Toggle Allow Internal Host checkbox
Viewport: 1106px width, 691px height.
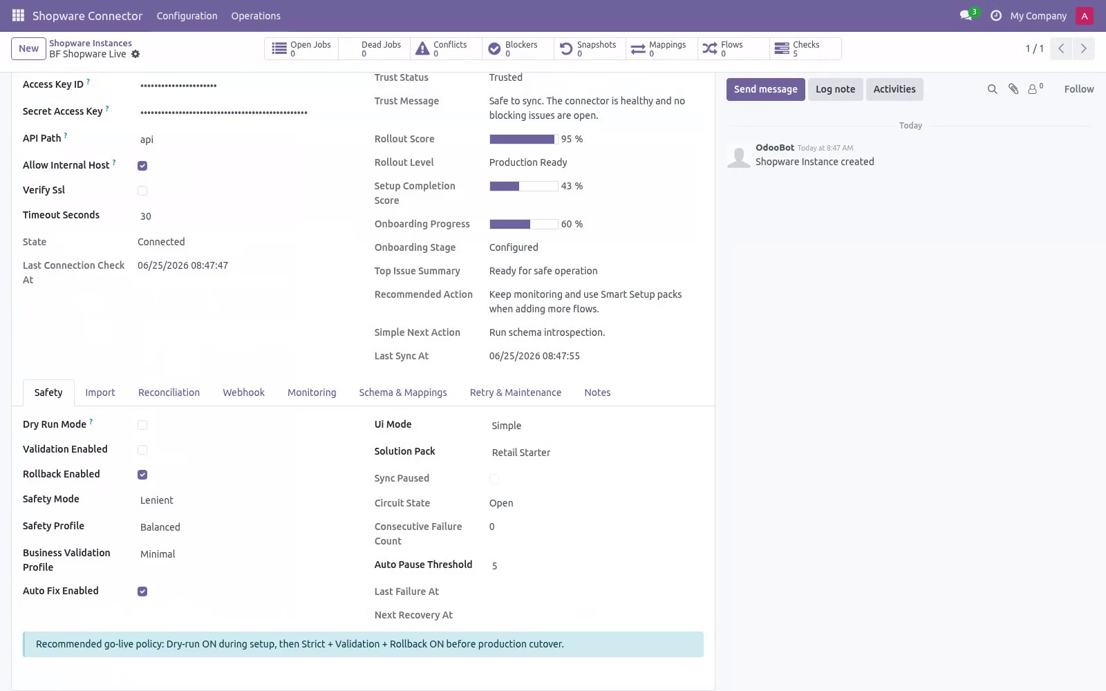click(x=142, y=166)
